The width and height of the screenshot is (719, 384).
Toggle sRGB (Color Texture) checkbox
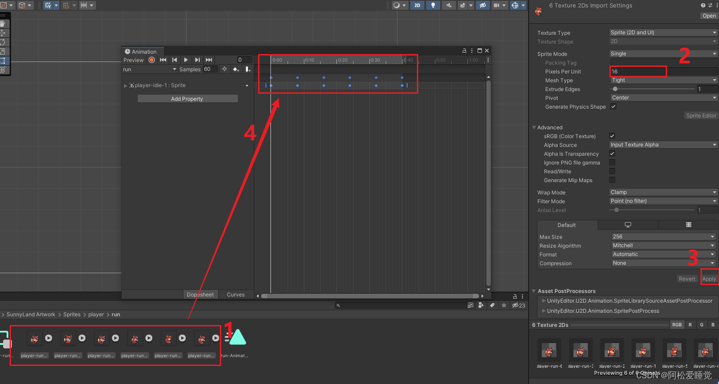(x=612, y=136)
